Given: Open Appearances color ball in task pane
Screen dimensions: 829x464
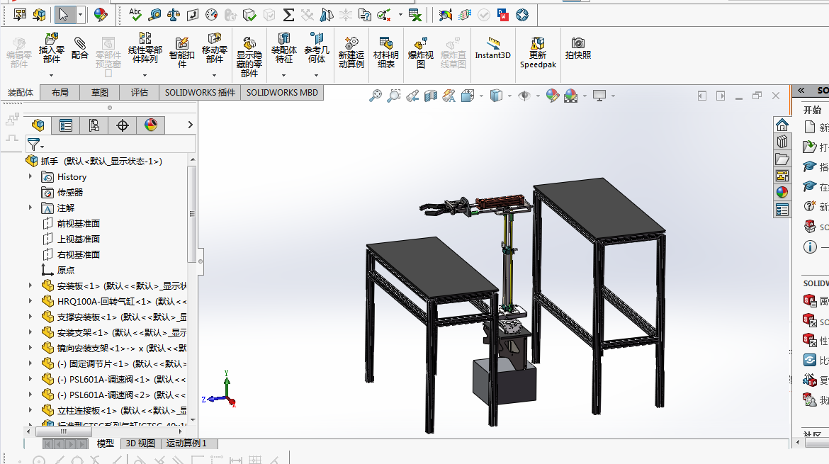Looking at the screenshot, I should click(782, 193).
